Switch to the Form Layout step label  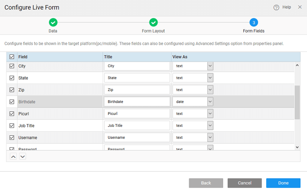(x=153, y=31)
